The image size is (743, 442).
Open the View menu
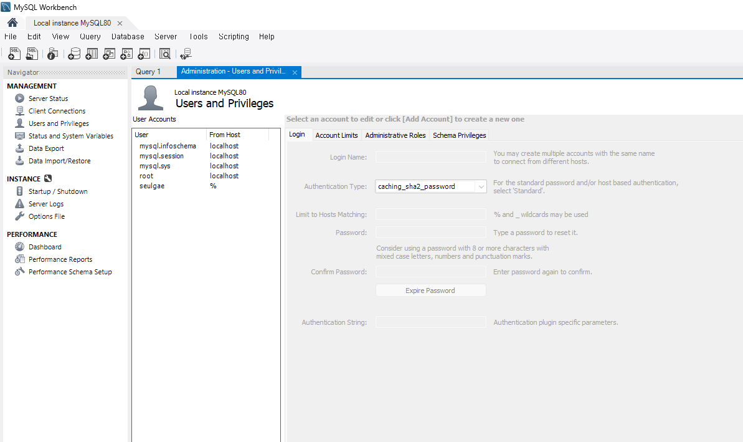click(60, 37)
